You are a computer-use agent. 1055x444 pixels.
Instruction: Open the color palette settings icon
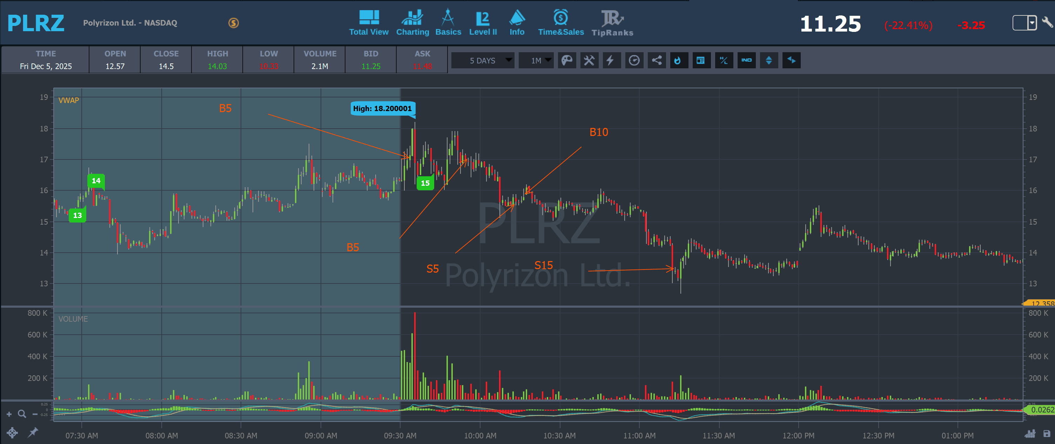(x=567, y=61)
